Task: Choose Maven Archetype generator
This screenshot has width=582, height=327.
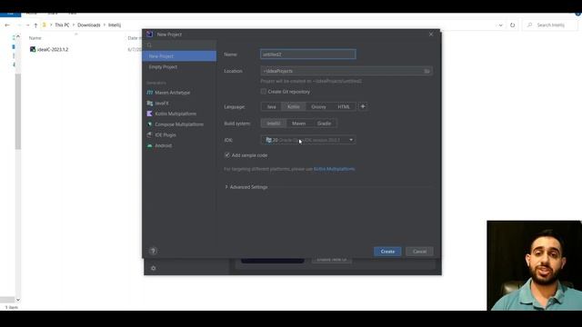Action: [x=172, y=93]
